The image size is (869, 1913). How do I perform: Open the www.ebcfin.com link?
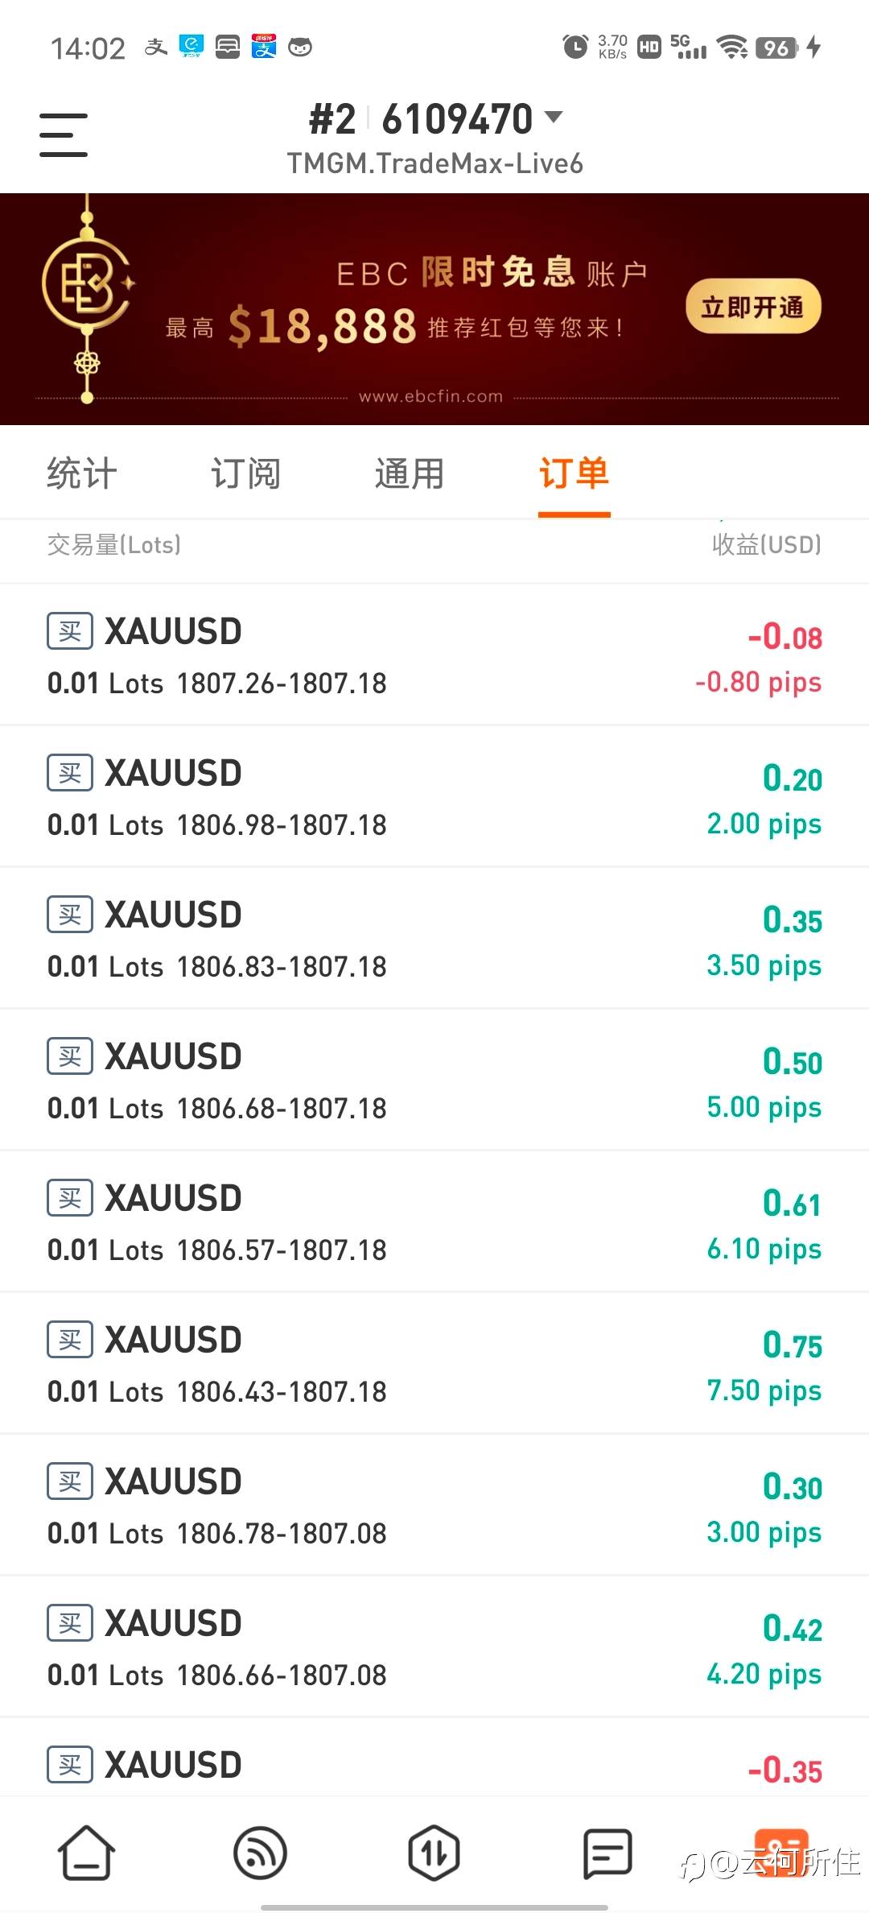431,396
